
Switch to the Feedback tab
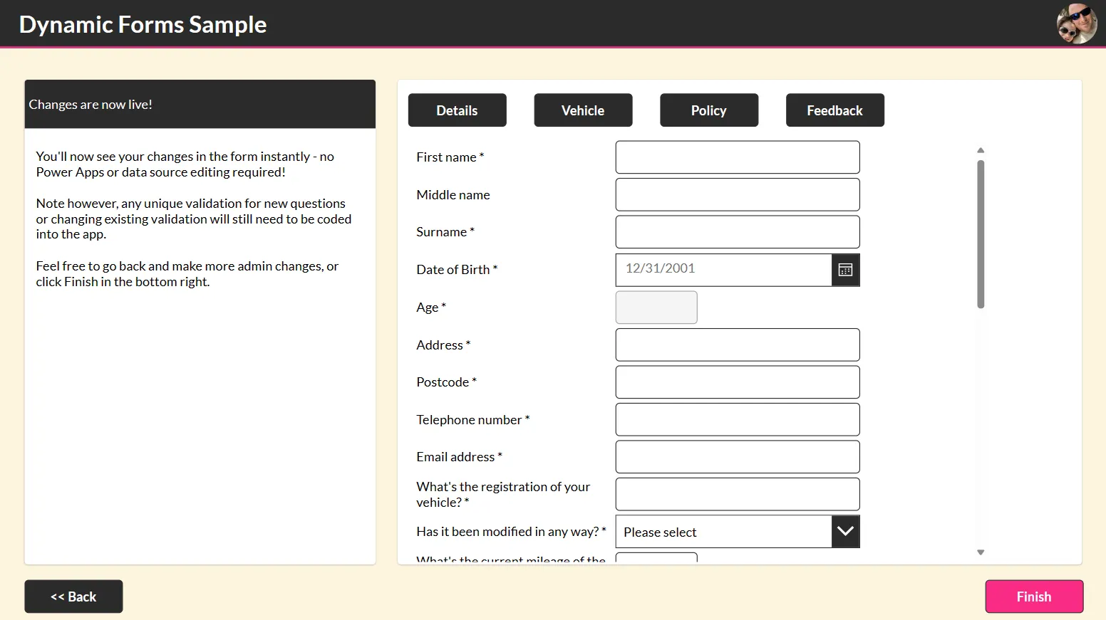pyautogui.click(x=835, y=110)
